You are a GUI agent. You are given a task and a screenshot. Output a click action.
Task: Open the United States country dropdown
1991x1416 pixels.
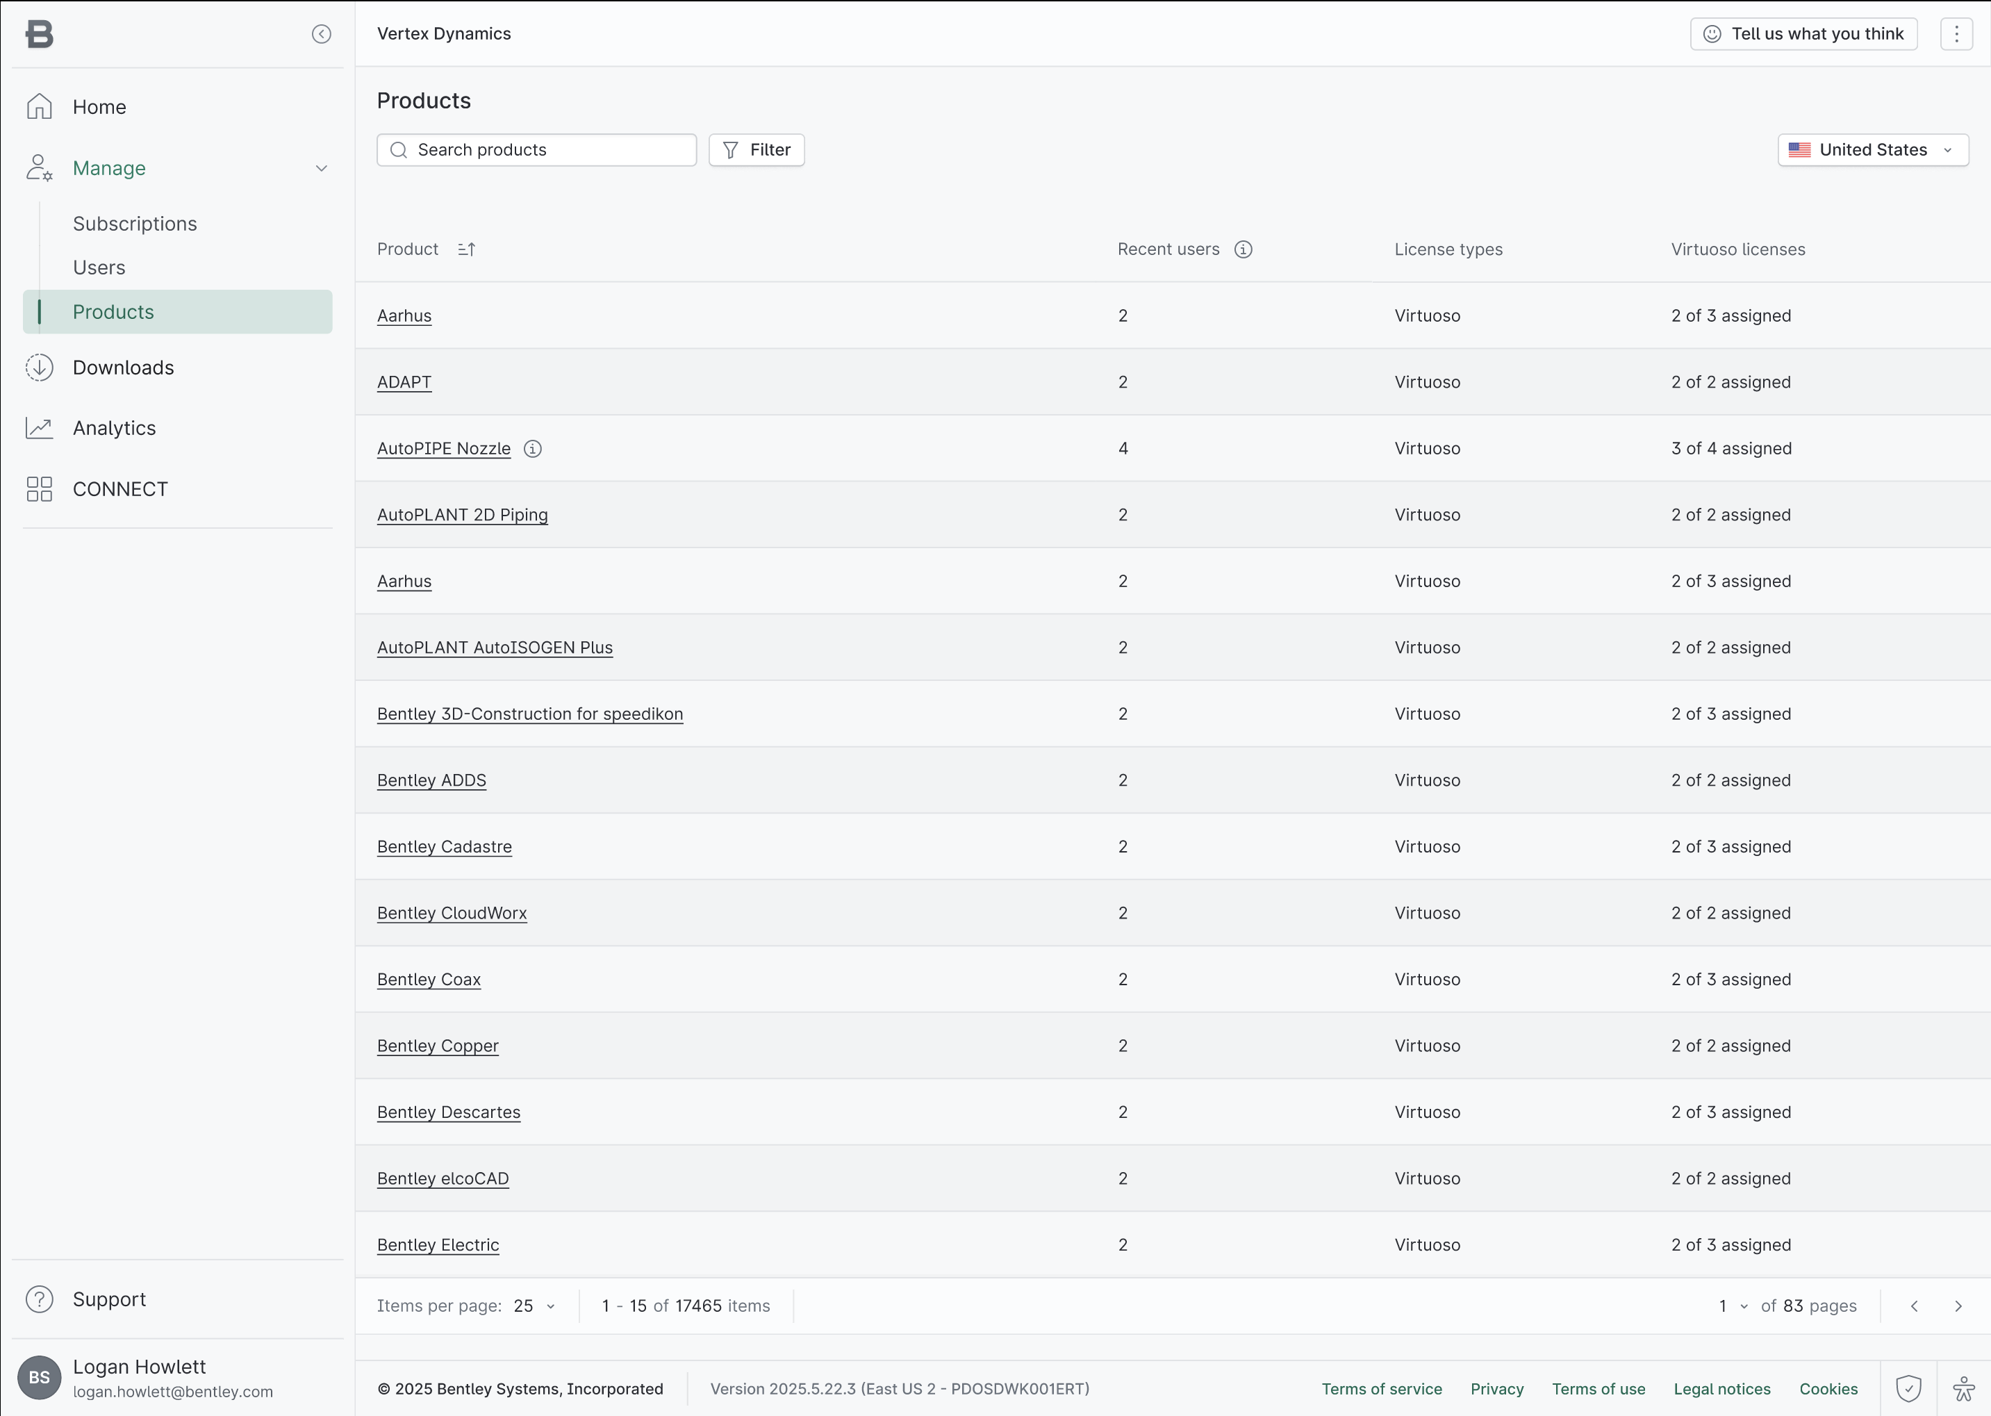(1872, 150)
